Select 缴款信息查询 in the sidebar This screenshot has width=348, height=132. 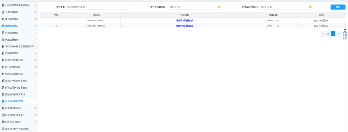12,26
